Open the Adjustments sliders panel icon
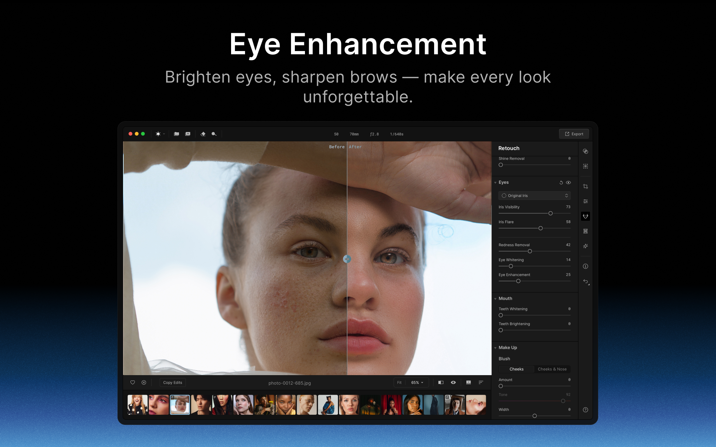Viewport: 716px width, 447px height. (x=585, y=201)
